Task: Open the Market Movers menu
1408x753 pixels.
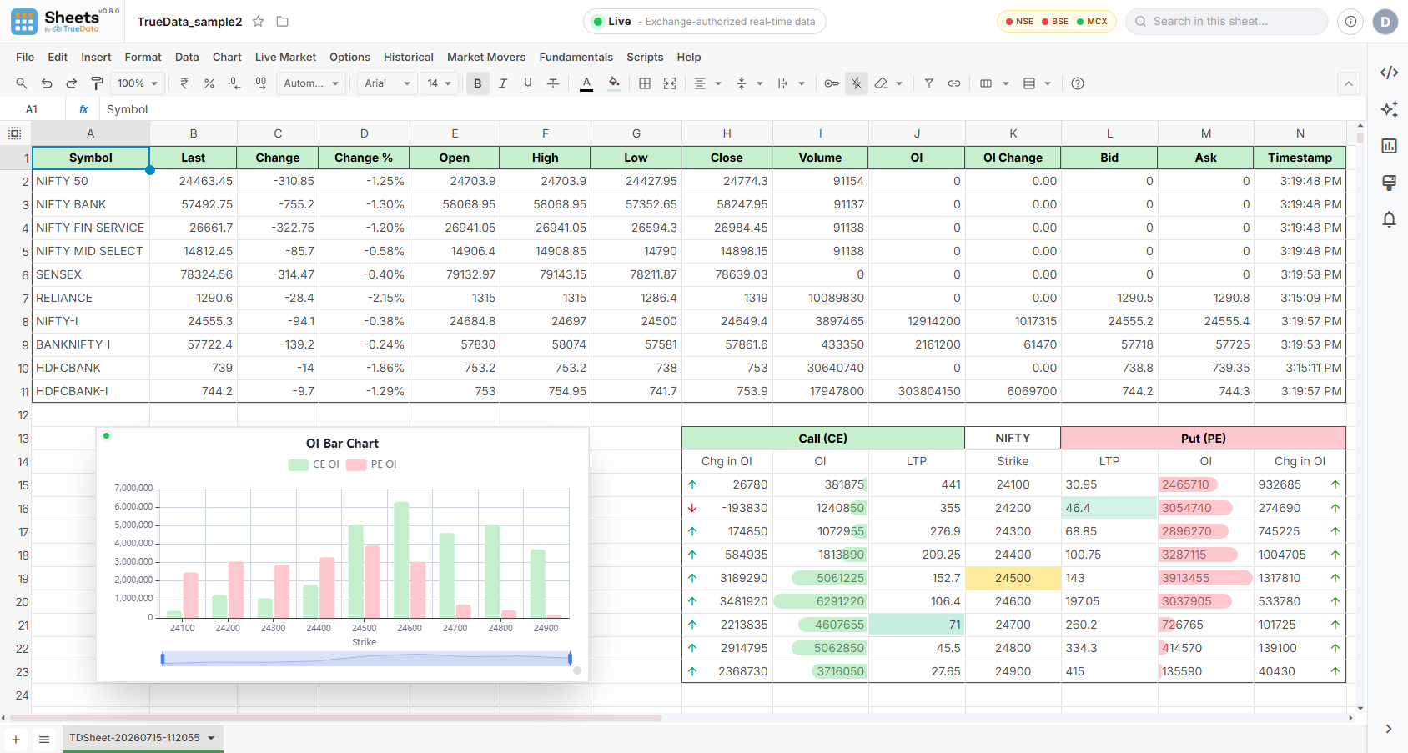Action: click(x=486, y=58)
